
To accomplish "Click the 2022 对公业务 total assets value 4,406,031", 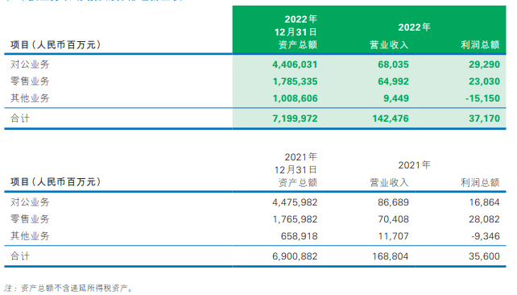I will click(x=295, y=64).
